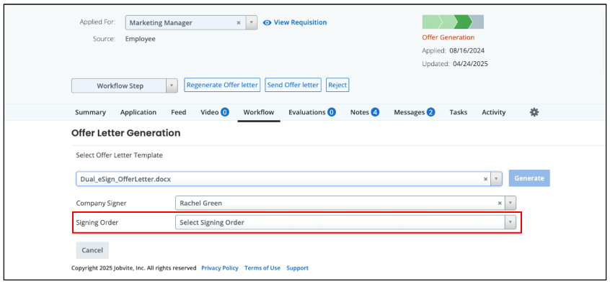Click the Offer Generation status text

pos(448,37)
